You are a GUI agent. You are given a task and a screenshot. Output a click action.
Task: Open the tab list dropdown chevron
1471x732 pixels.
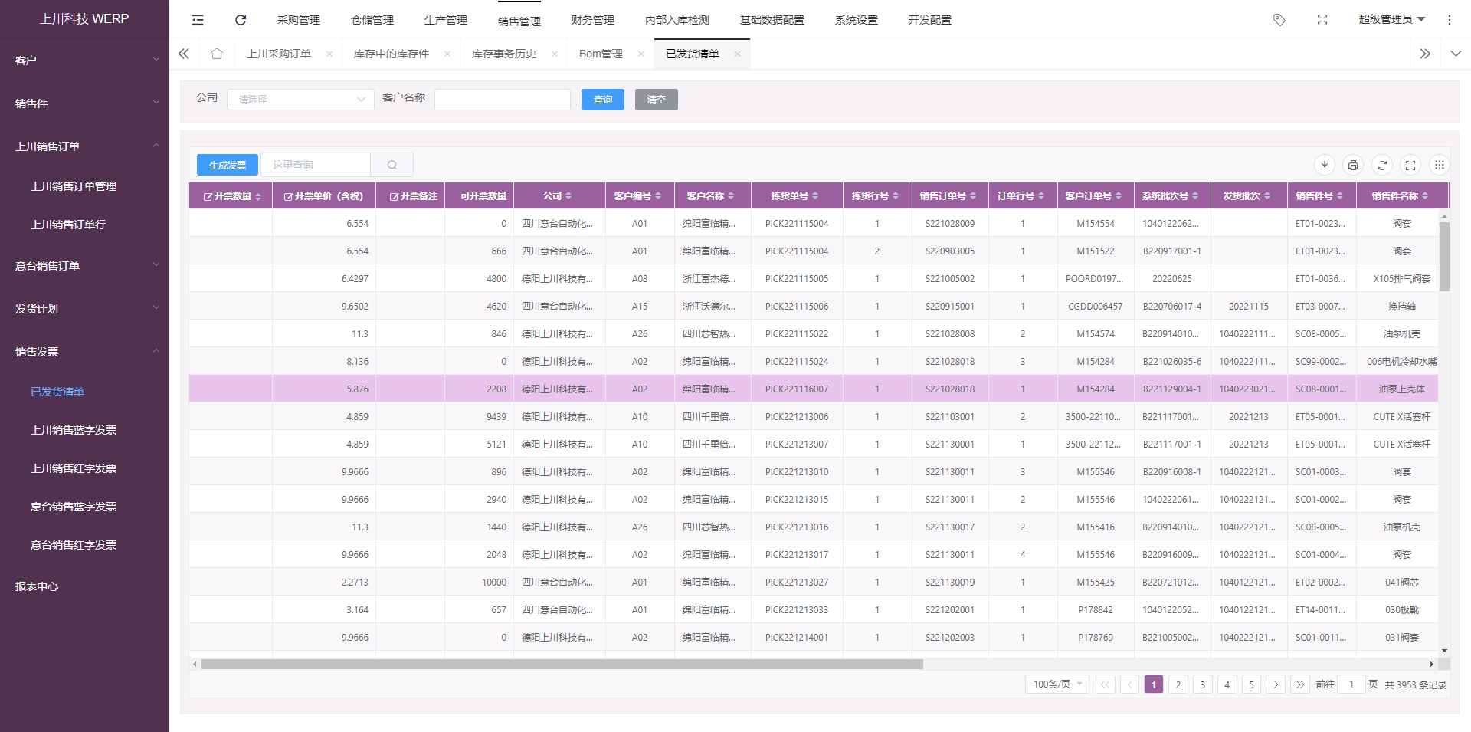1456,54
